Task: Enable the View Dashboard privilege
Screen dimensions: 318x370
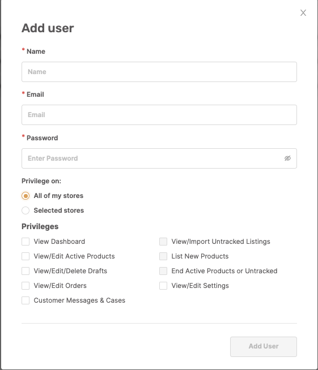Action: 26,242
